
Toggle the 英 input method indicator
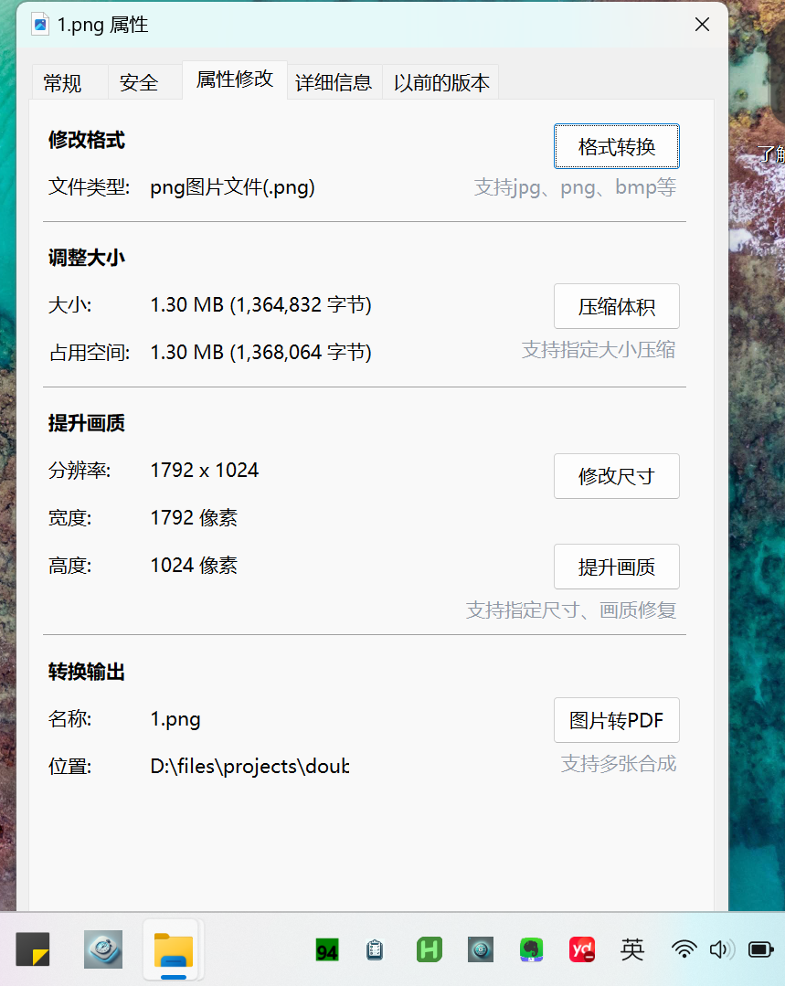click(632, 949)
